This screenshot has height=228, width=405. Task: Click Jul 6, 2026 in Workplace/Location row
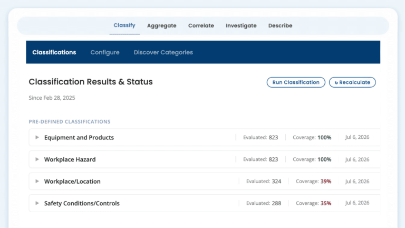tap(357, 182)
